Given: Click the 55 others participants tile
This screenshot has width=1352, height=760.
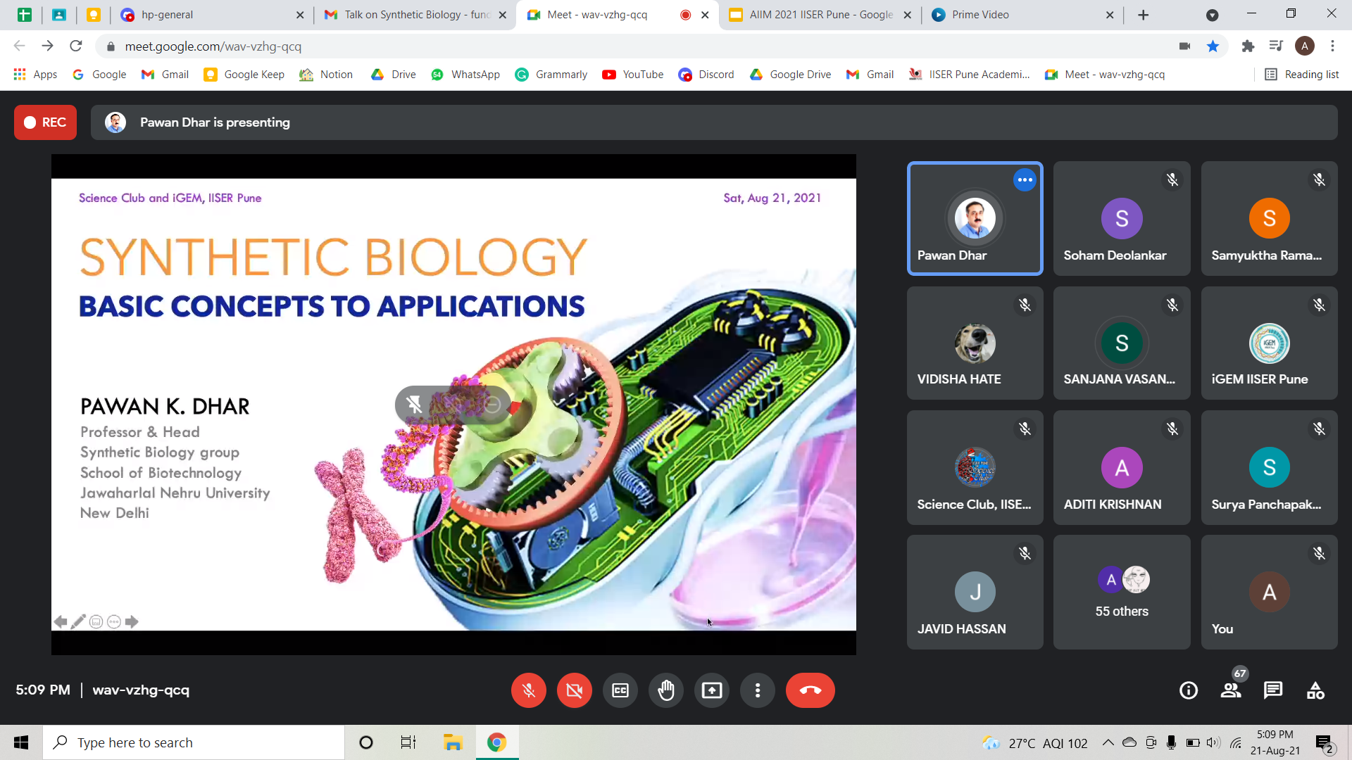Looking at the screenshot, I should 1122,592.
